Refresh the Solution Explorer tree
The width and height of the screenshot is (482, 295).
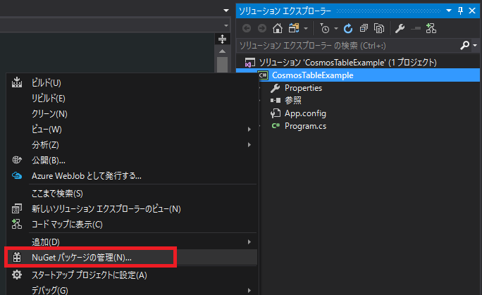[348, 29]
